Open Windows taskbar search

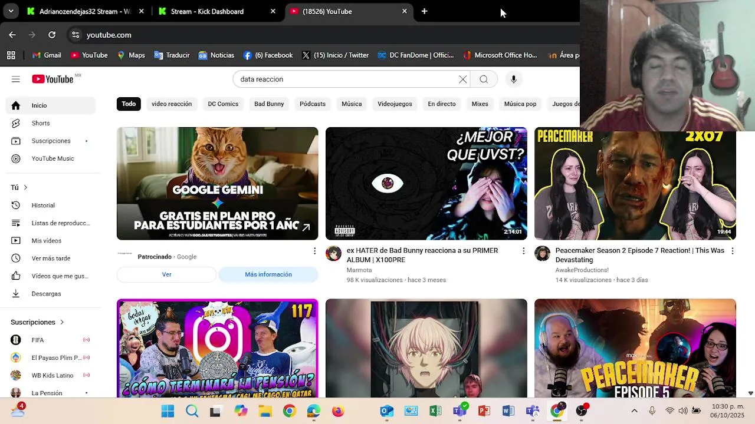coord(192,411)
